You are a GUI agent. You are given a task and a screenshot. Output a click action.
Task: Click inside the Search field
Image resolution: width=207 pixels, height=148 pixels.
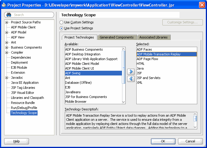[29, 15]
